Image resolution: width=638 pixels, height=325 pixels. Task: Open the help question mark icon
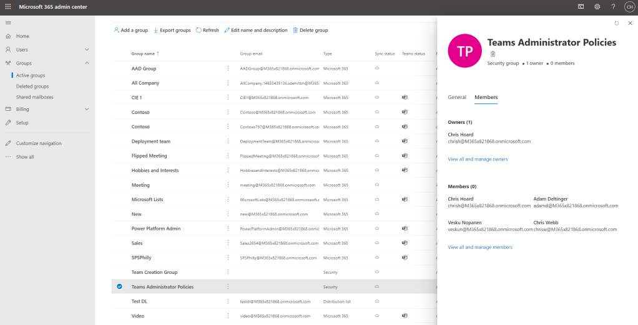(x=613, y=7)
